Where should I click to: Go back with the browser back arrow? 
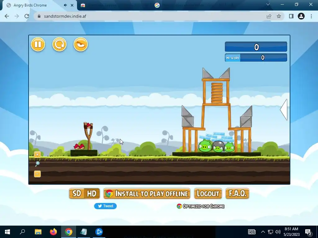coord(7,16)
